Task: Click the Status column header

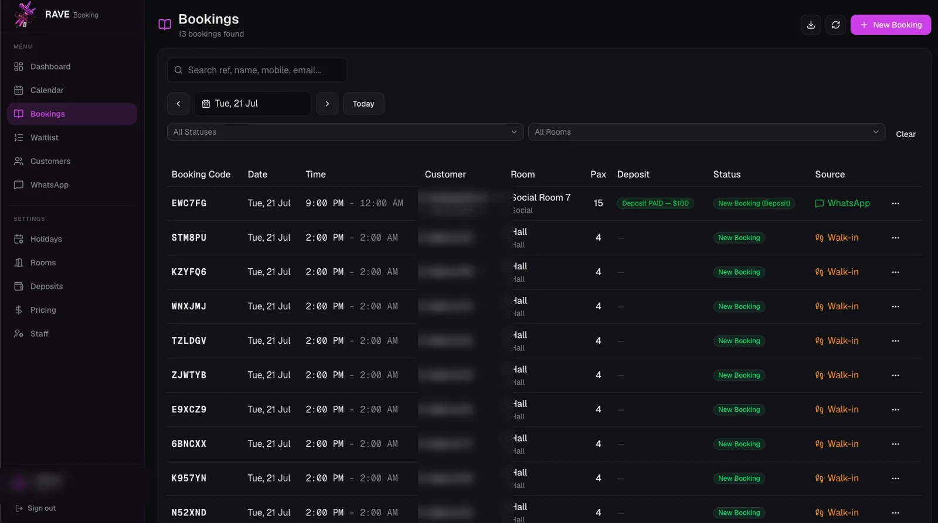Action: 727,175
